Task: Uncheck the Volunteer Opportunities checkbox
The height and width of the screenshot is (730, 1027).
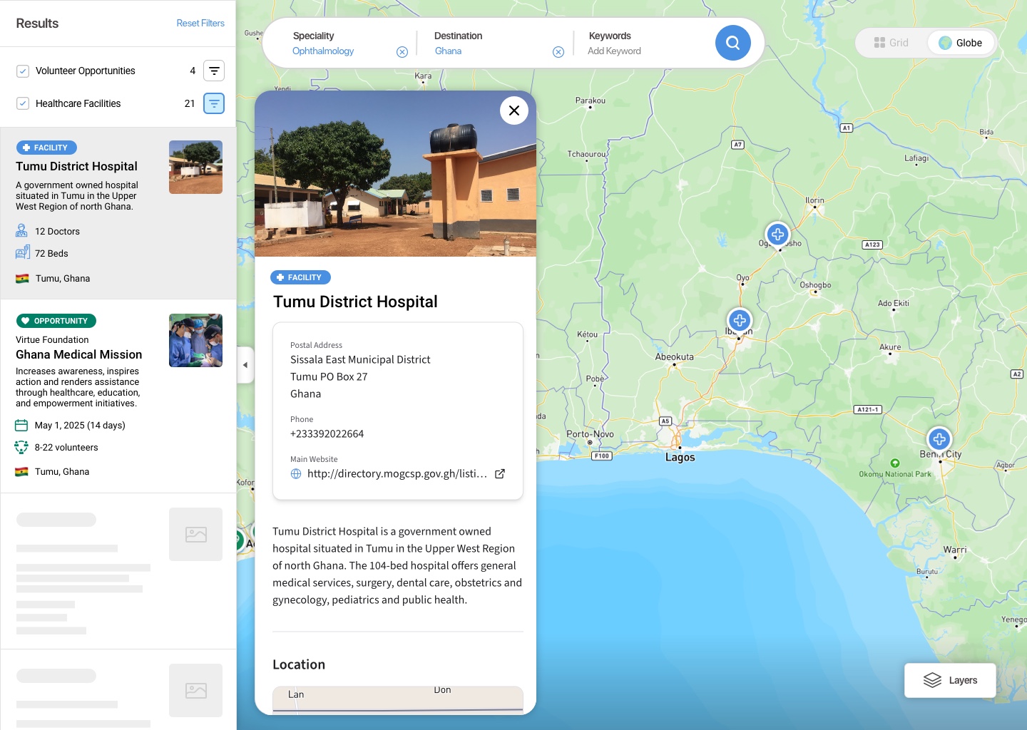Action: 23,71
